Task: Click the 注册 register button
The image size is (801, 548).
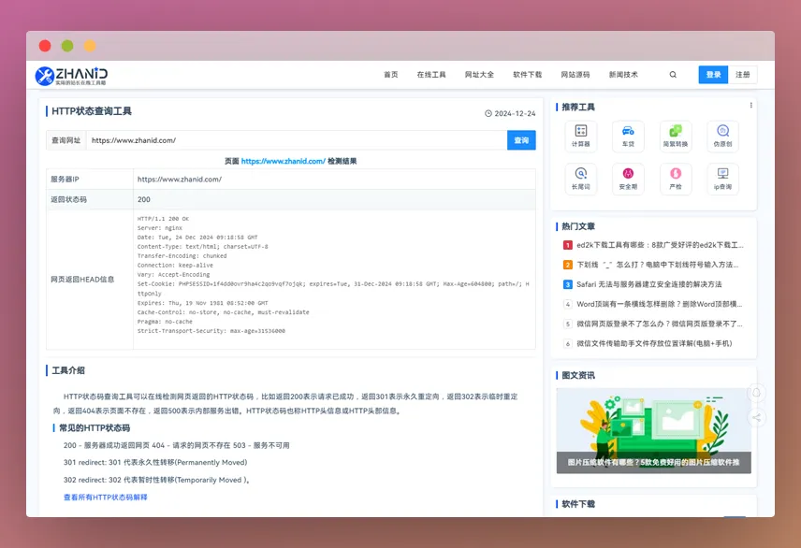Action: point(742,75)
